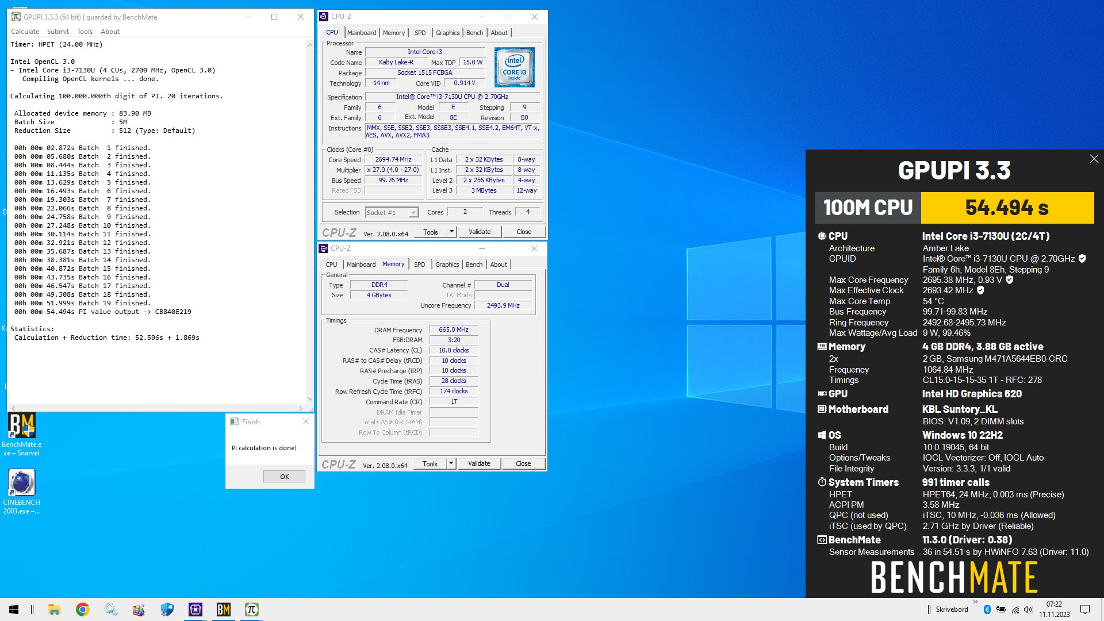
Task: Select the About tab in upper CPU-Z
Action: pyautogui.click(x=499, y=33)
